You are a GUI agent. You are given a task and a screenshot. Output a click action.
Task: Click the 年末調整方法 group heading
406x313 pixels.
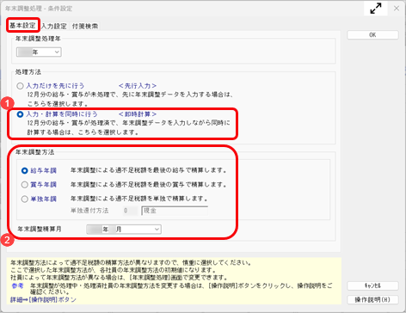pos(34,152)
